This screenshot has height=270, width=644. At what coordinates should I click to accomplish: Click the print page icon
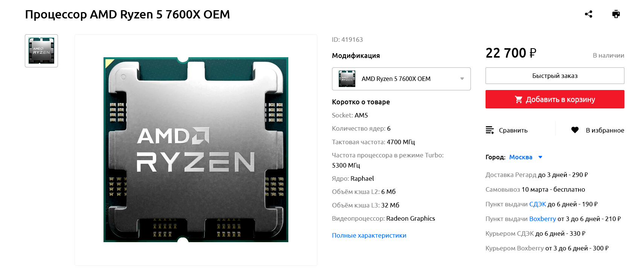[x=616, y=14]
